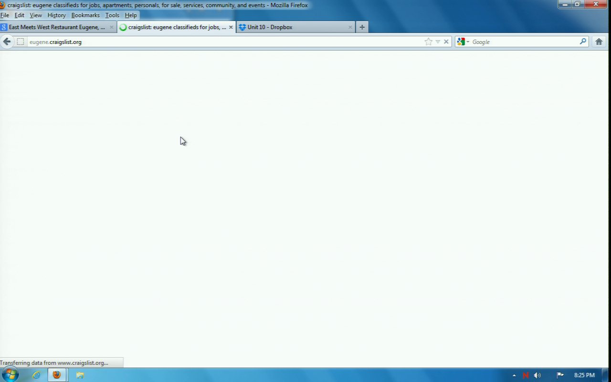The width and height of the screenshot is (611, 382).
Task: Open the Bookmarks menu
Action: pos(85,15)
